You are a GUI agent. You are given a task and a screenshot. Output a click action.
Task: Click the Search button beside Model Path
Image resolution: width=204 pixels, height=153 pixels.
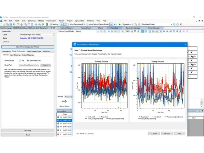46,65
